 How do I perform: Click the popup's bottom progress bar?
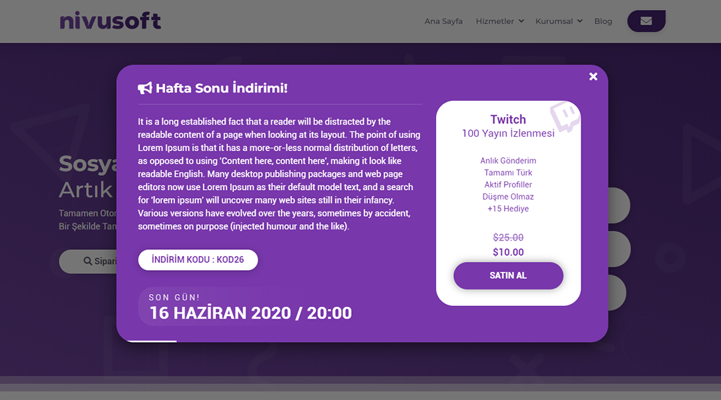(152, 341)
